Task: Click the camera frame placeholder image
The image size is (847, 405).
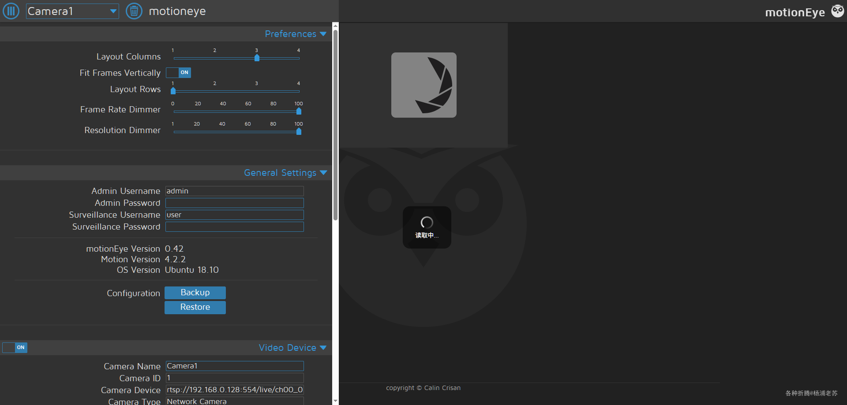Action: tap(424, 85)
